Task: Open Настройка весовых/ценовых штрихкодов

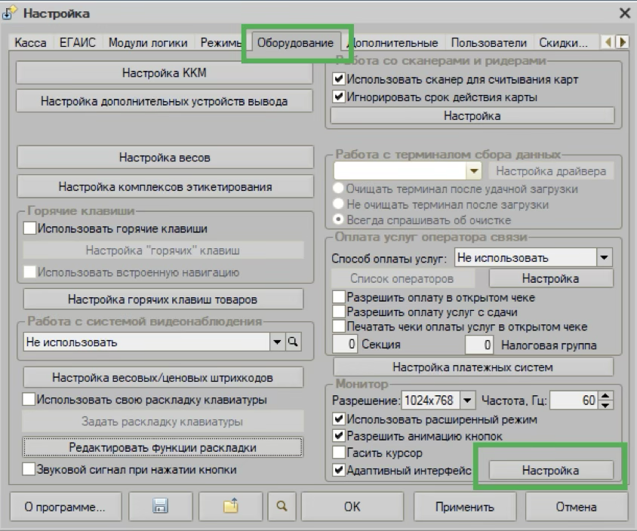Action: coord(163,378)
